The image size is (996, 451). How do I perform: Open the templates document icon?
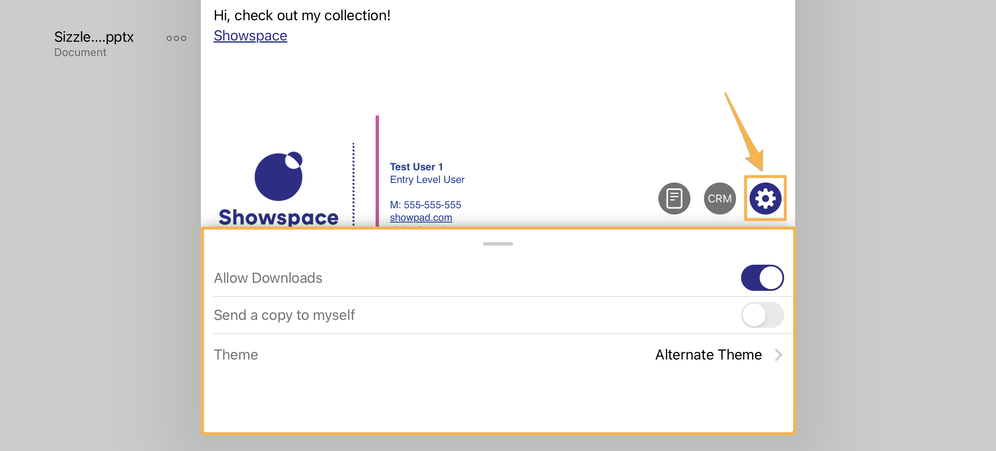tap(674, 199)
